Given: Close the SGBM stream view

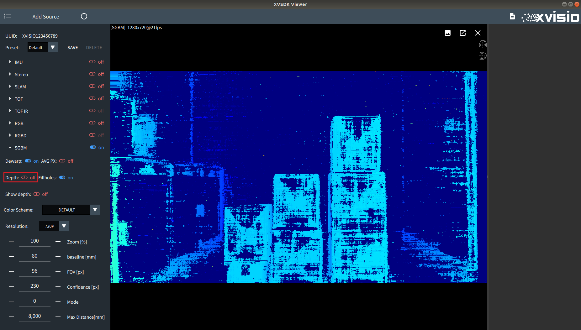Looking at the screenshot, I should coord(478,33).
